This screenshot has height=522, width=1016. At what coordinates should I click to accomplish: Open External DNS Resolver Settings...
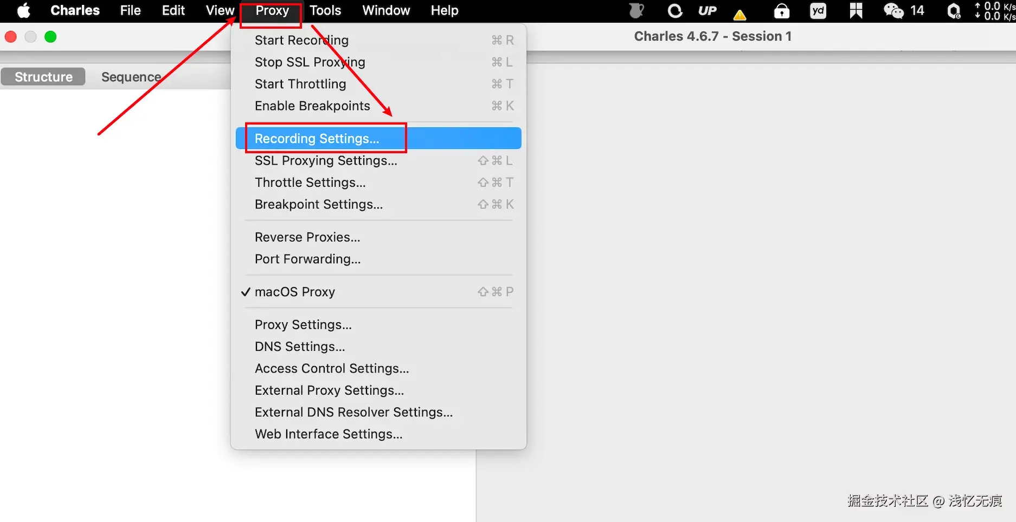[378, 412]
